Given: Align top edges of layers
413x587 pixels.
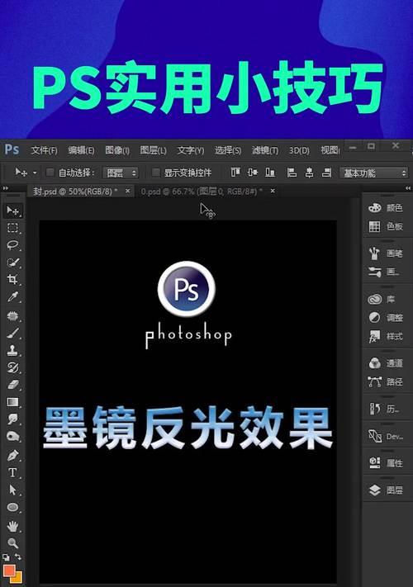Looking at the screenshot, I should tap(235, 173).
